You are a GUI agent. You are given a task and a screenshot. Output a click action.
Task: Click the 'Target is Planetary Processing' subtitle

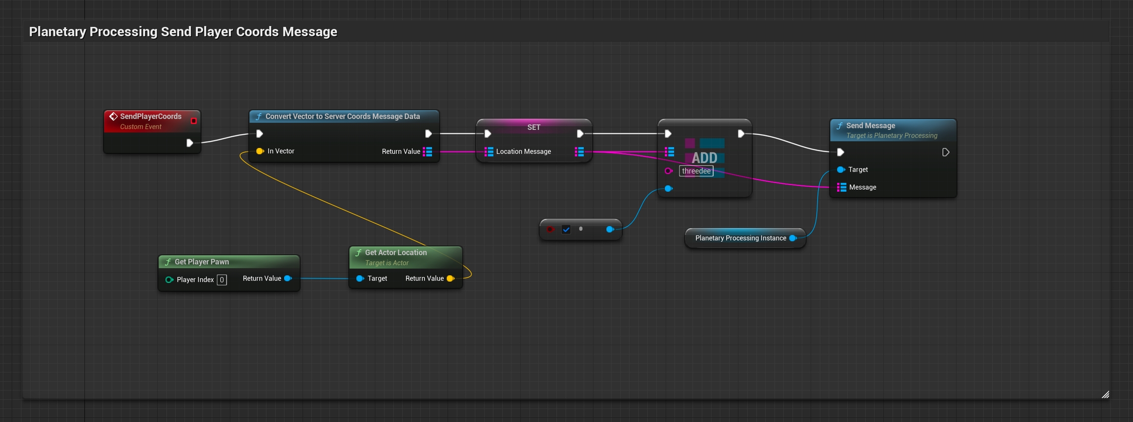892,136
